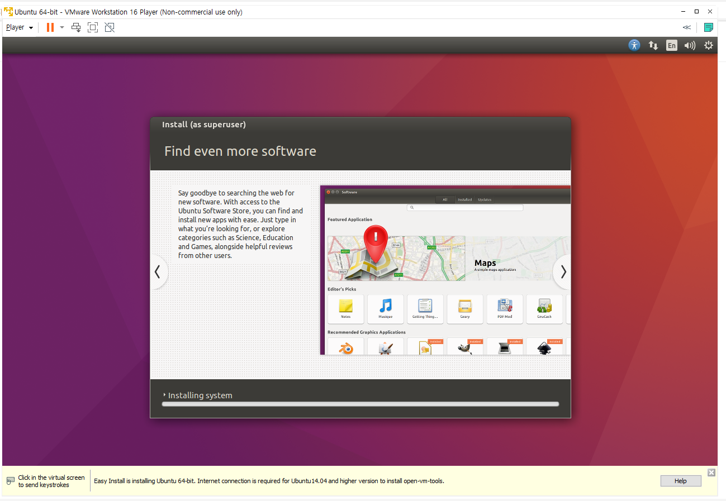Click the Help button
This screenshot has width=726, height=501.
(680, 481)
